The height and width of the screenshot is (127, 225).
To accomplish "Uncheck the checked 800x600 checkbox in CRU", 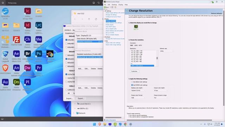I will 66,59.
